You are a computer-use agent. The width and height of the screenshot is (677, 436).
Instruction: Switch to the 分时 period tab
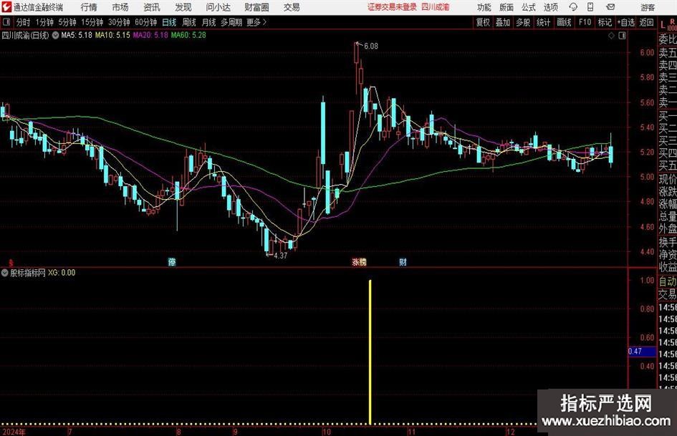[23, 22]
